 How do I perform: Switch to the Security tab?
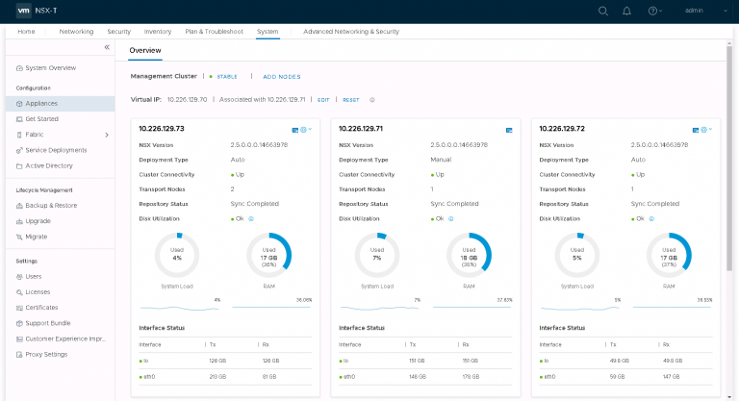click(x=118, y=32)
